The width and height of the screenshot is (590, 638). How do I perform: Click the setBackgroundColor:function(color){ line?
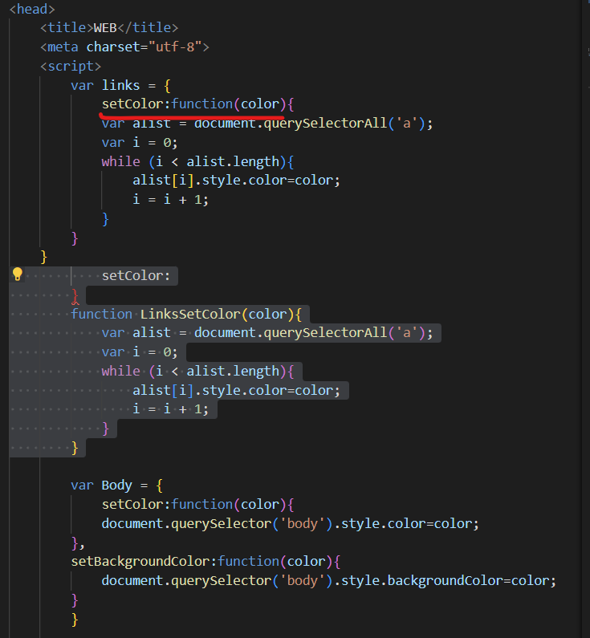click(205, 562)
